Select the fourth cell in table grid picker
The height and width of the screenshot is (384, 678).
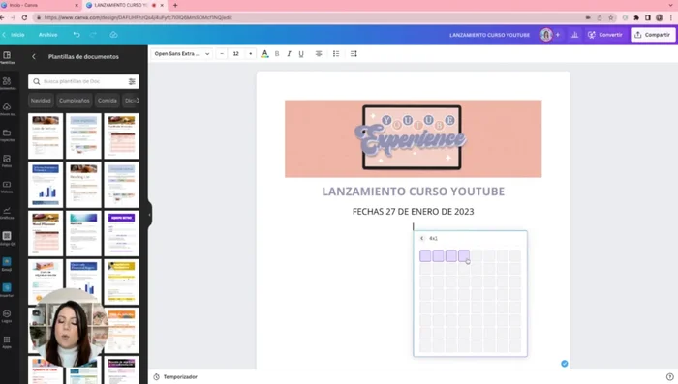[464, 255]
